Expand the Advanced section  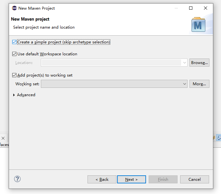(x=14, y=95)
